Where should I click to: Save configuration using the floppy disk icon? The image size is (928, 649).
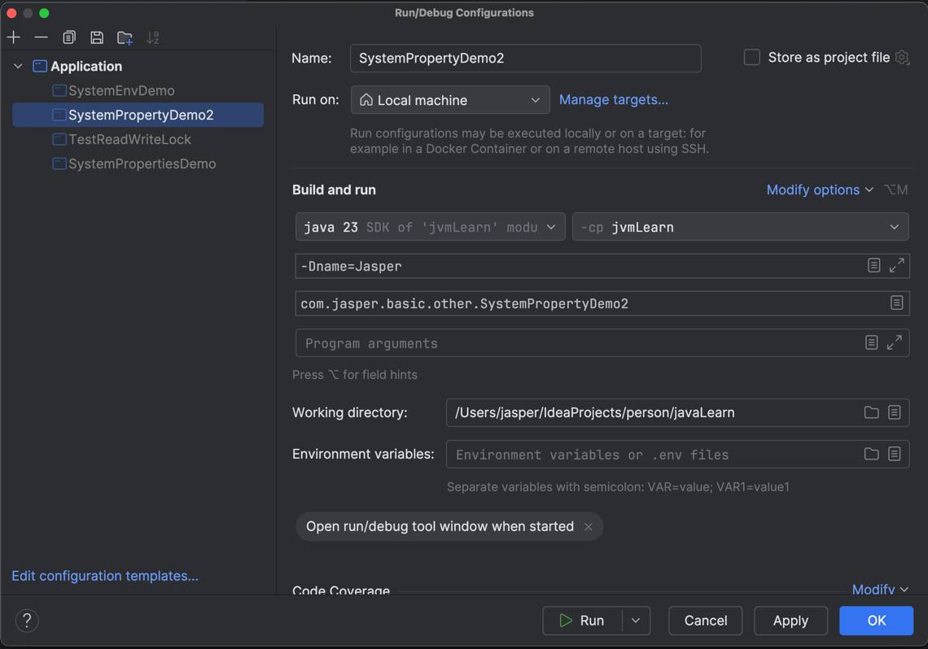97,38
